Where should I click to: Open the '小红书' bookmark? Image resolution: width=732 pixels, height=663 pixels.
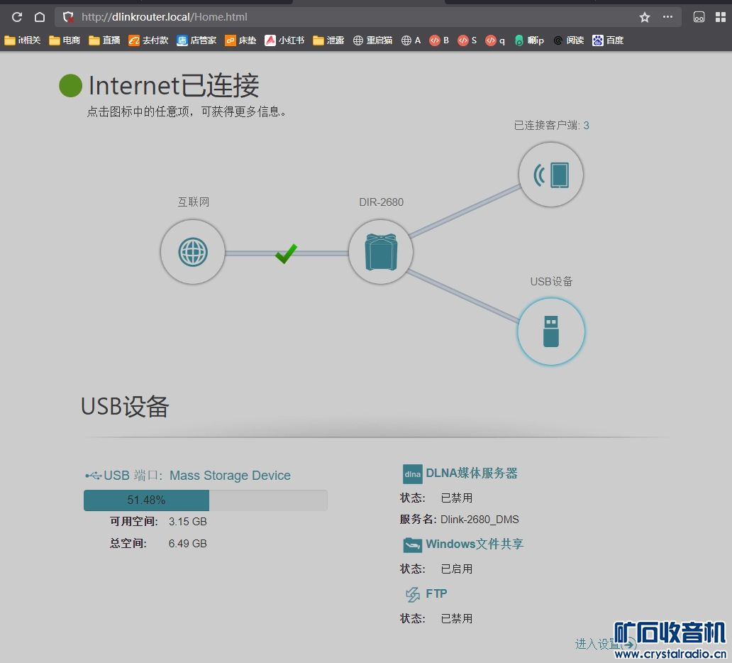pyautogui.click(x=284, y=40)
